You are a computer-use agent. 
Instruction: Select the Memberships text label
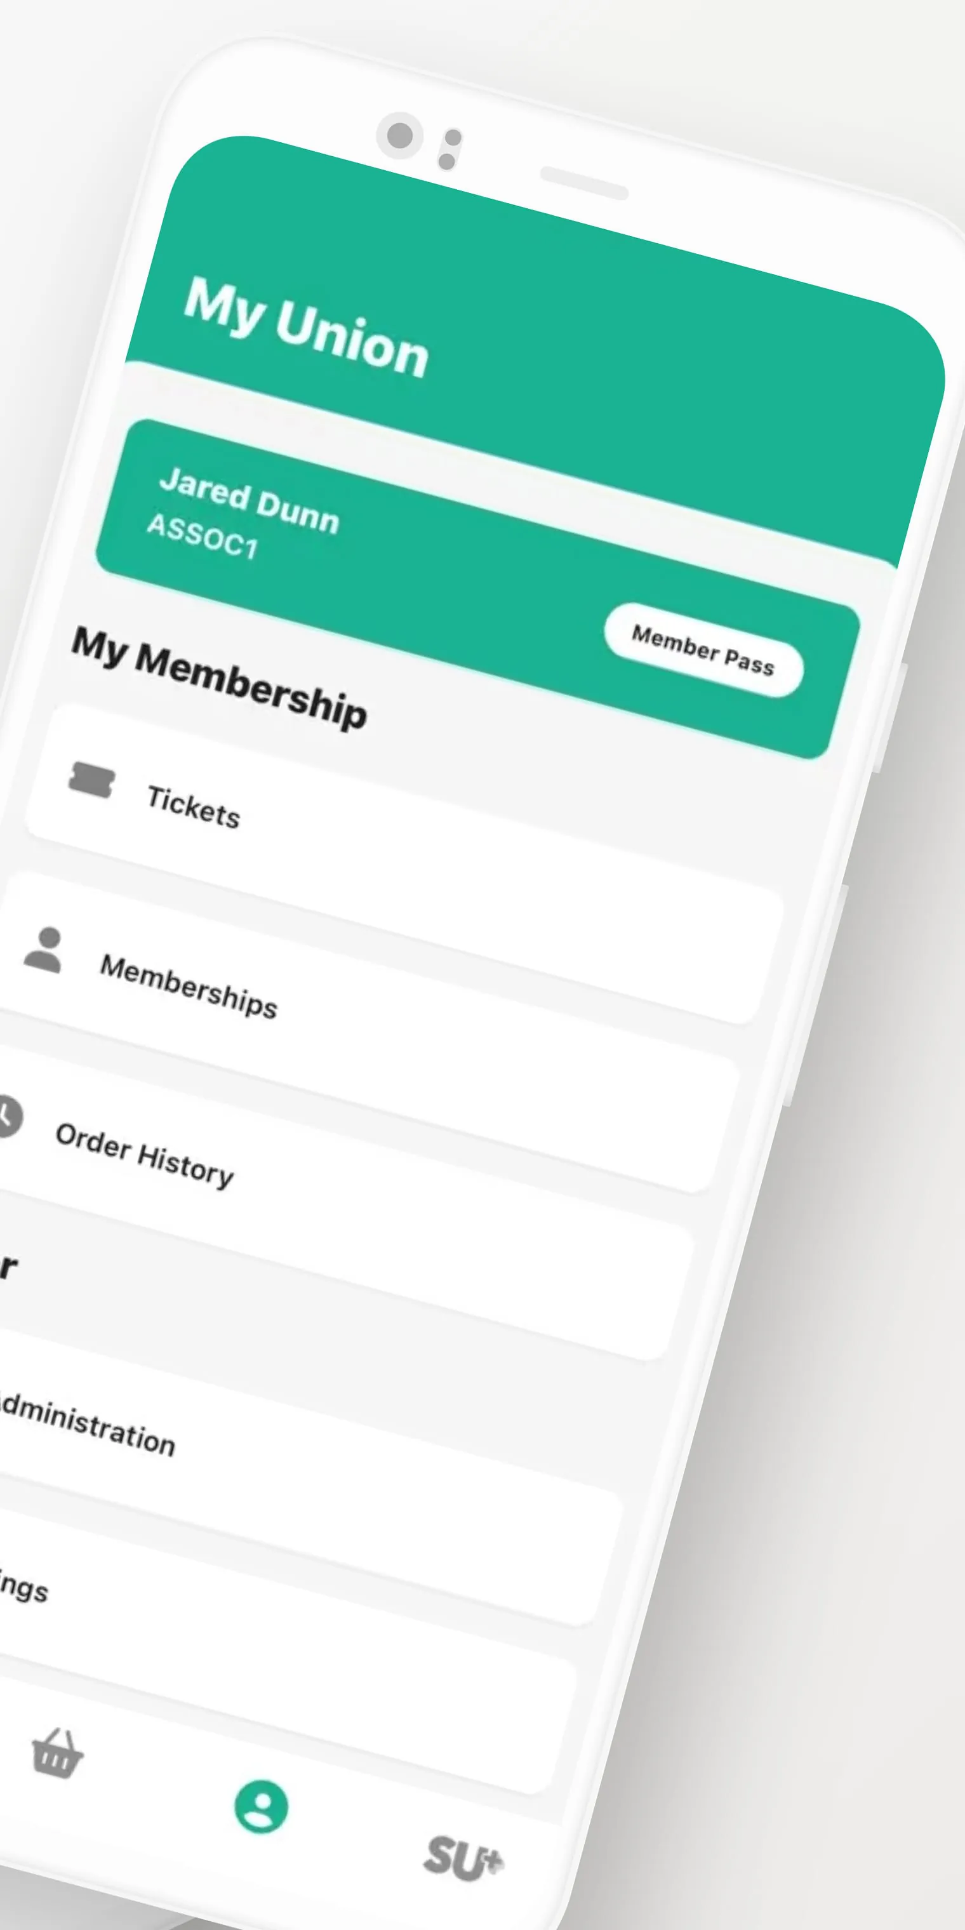(189, 986)
